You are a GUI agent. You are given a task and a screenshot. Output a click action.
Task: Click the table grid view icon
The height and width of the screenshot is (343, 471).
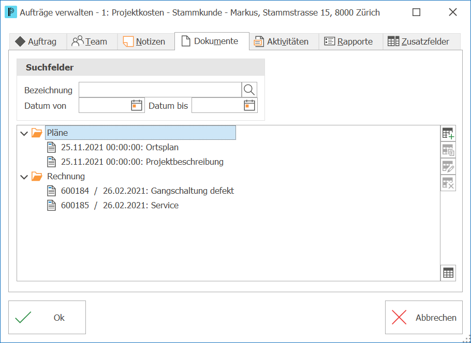click(x=448, y=273)
